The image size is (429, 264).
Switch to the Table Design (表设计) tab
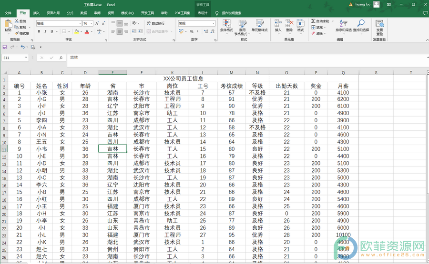pyautogui.click(x=203, y=13)
